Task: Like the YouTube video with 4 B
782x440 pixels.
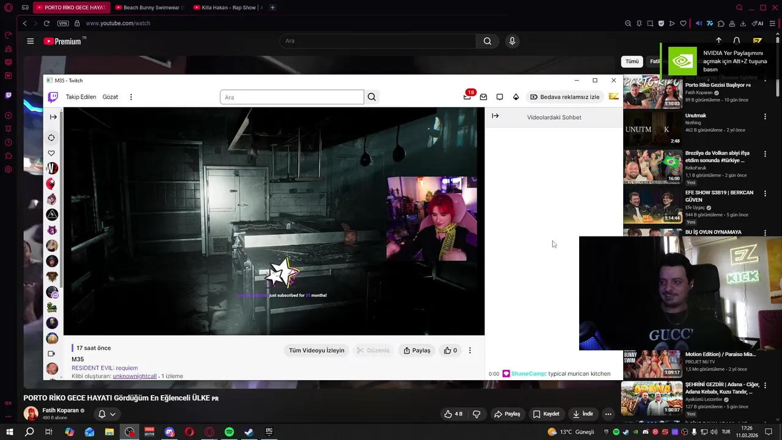Action: (x=453, y=414)
